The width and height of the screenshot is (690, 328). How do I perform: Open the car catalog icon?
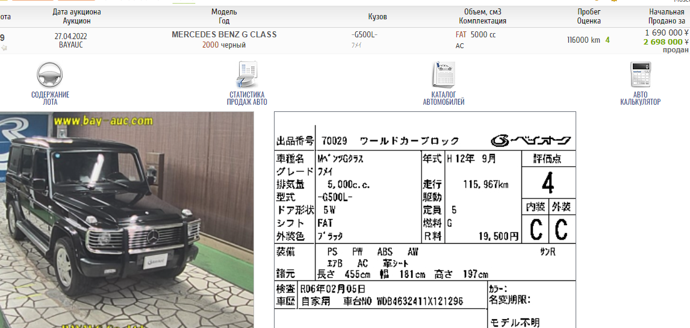tap(444, 75)
